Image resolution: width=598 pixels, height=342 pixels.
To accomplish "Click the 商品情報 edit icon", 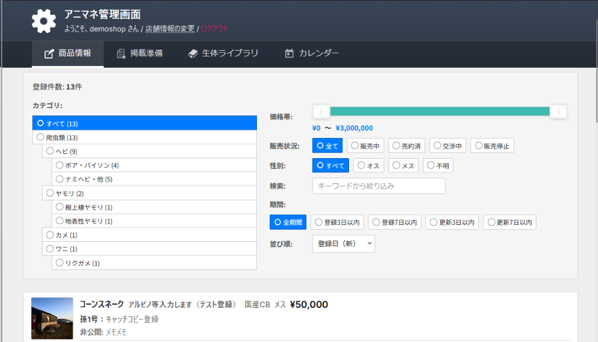I will [x=49, y=54].
